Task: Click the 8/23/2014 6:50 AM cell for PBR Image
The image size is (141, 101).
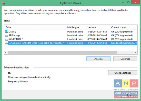Action: pos(97,36)
